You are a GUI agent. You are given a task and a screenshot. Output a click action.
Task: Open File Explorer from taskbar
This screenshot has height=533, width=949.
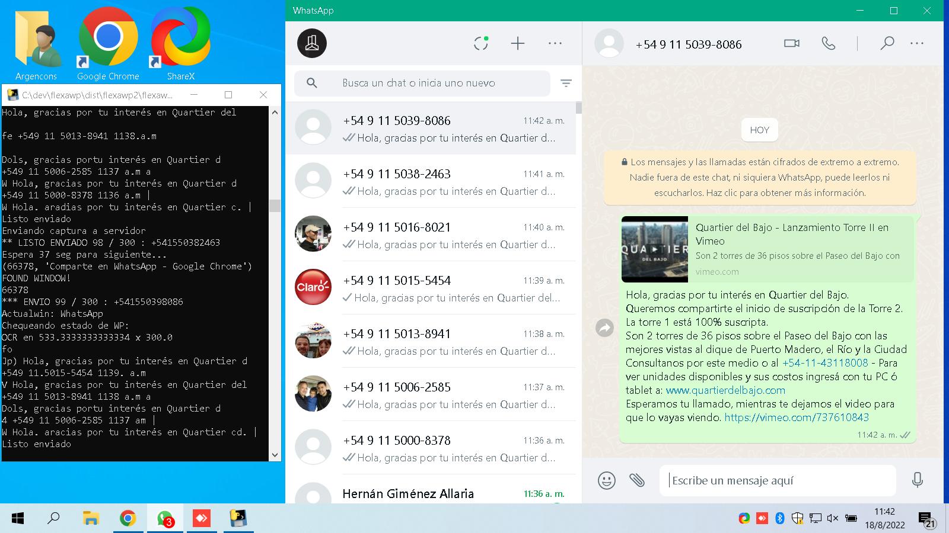coord(91,519)
